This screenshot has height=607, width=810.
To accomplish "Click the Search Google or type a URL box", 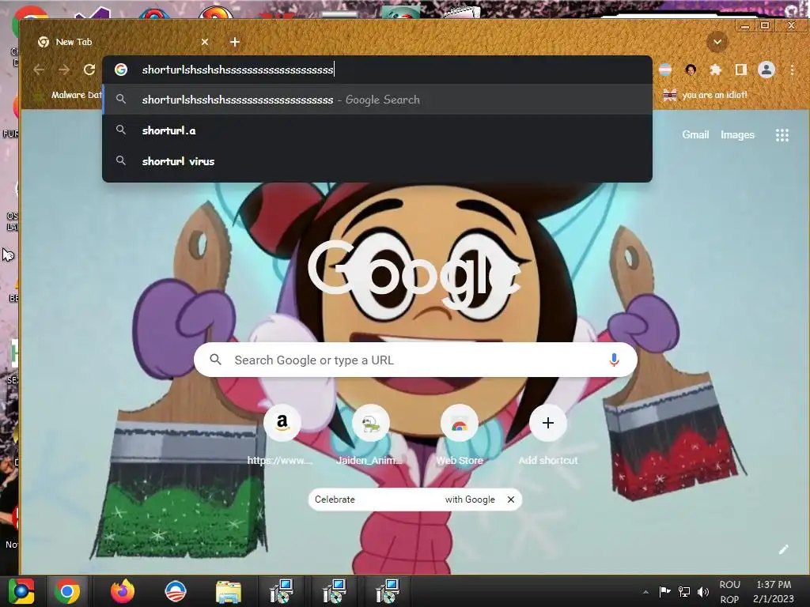I will point(415,360).
